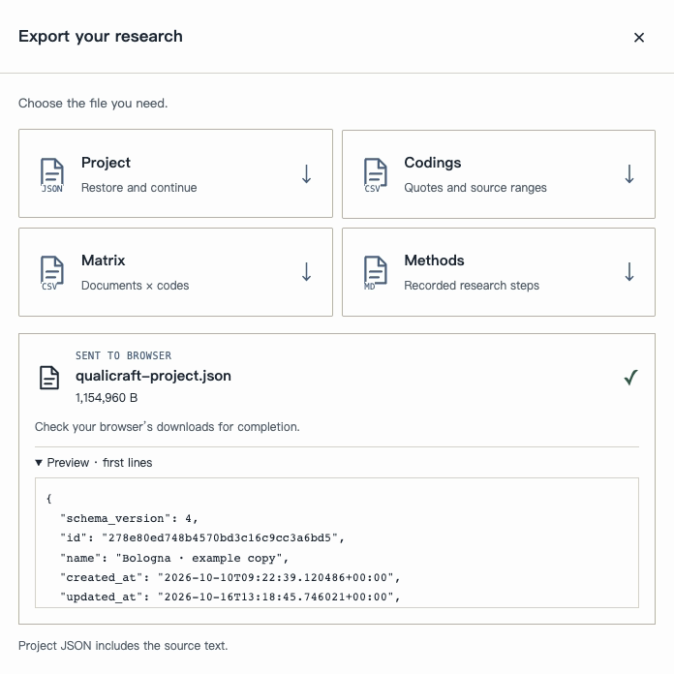Click the updated_at timestamp line
This screenshot has width=674, height=674.
(230, 597)
